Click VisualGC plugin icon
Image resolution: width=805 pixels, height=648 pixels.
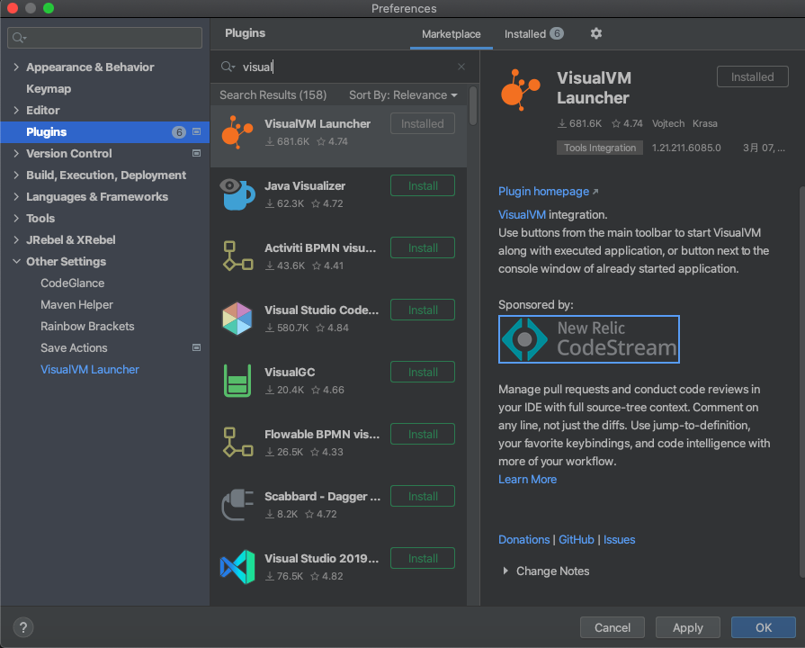(237, 381)
